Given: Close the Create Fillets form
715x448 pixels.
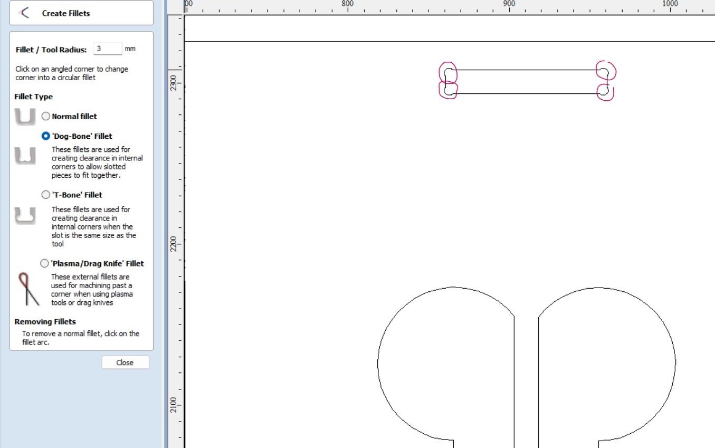Looking at the screenshot, I should click(125, 363).
